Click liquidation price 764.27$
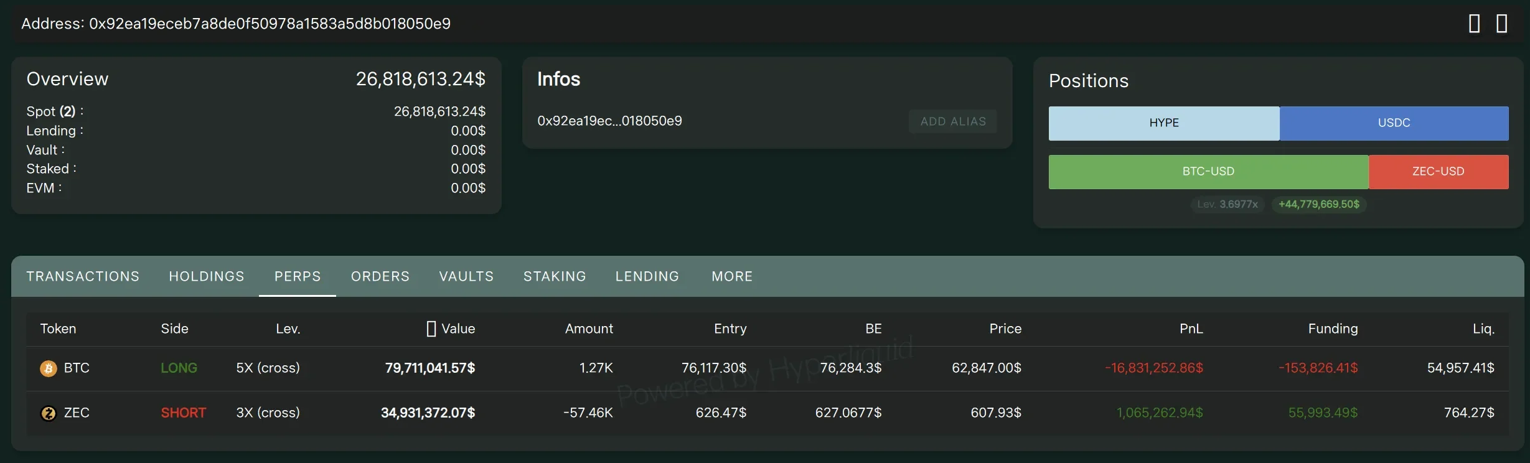Image resolution: width=1530 pixels, height=463 pixels. [x=1469, y=413]
